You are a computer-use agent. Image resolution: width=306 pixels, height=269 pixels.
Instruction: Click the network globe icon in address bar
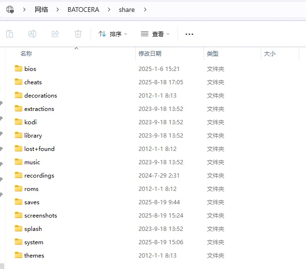[10, 10]
